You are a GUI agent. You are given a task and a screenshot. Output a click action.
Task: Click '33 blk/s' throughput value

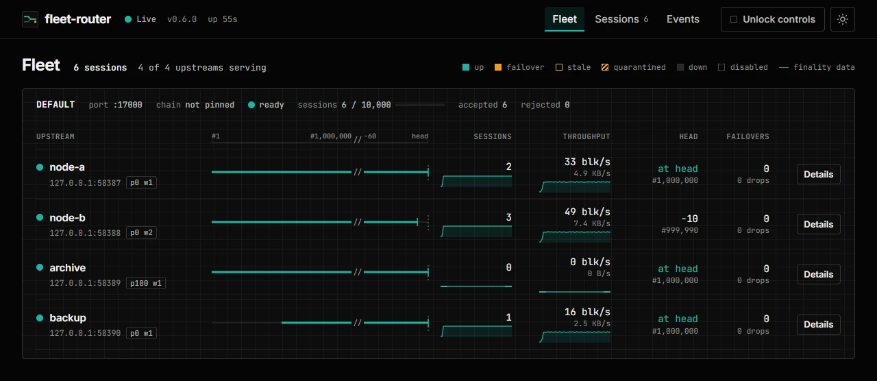pyautogui.click(x=587, y=162)
